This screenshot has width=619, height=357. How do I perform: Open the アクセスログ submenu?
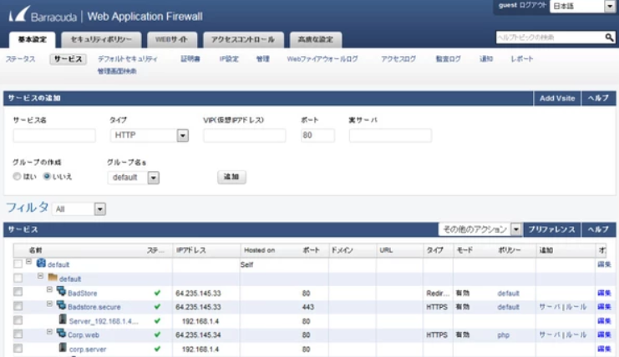pos(398,59)
